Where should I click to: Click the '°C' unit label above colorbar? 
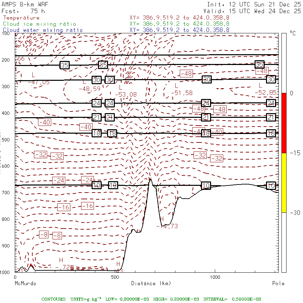pos(293,33)
